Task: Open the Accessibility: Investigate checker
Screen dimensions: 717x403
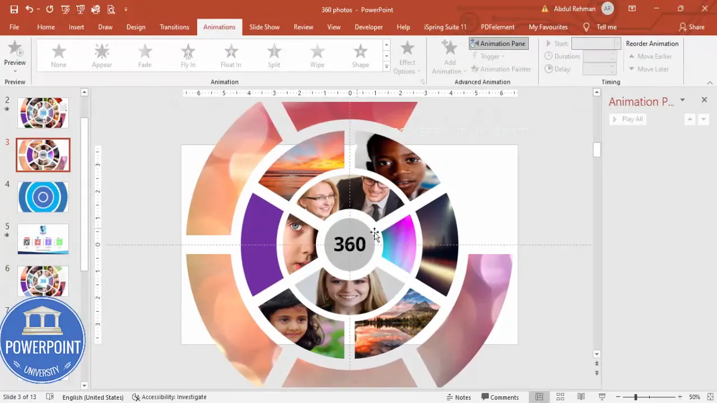Action: [x=169, y=397]
